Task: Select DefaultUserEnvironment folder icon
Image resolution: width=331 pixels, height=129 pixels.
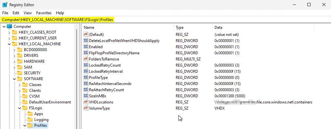Action: [25, 102]
